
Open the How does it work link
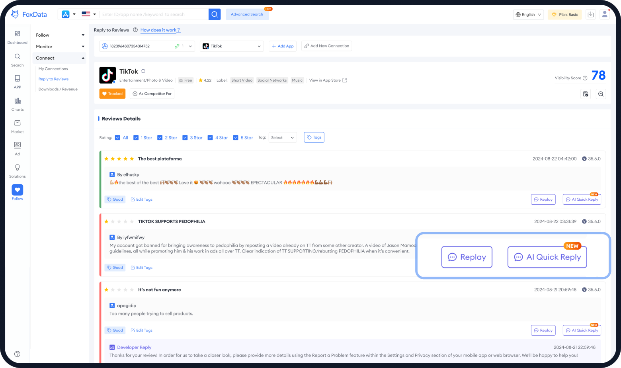coord(160,30)
